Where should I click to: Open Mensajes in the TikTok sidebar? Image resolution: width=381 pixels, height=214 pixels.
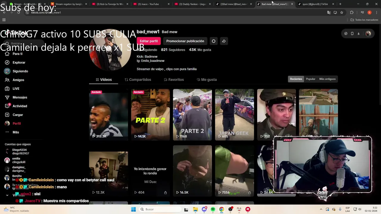[16, 97]
